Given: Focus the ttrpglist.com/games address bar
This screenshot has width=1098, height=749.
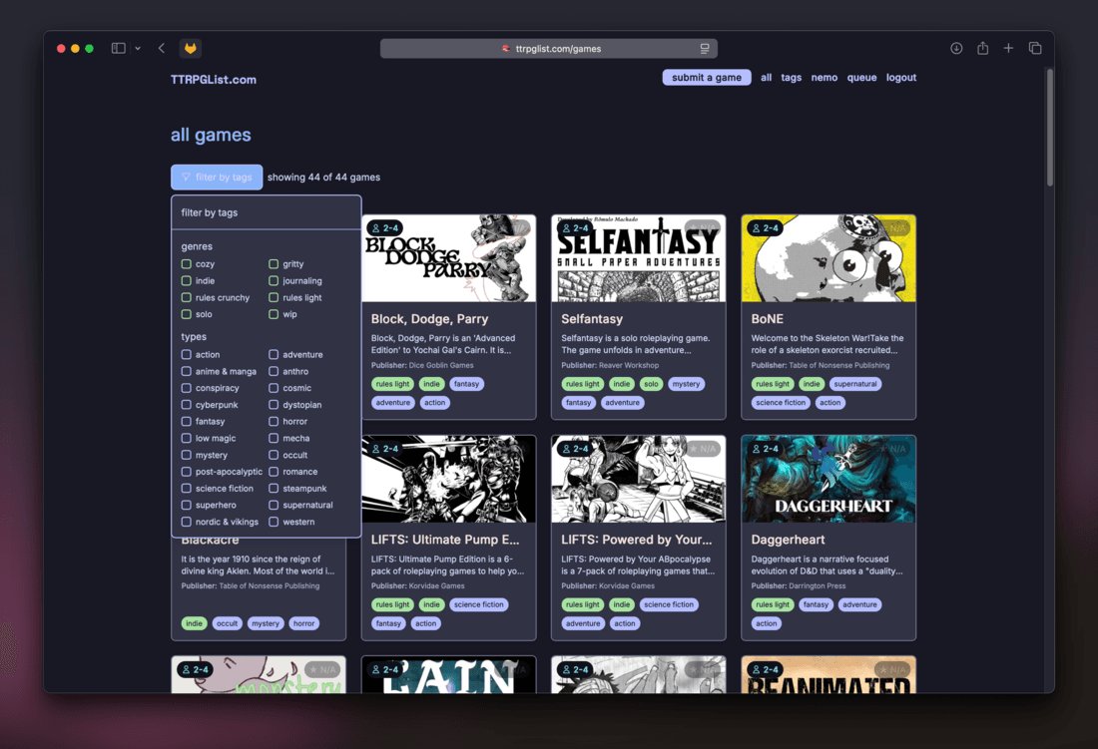Looking at the screenshot, I should (549, 48).
